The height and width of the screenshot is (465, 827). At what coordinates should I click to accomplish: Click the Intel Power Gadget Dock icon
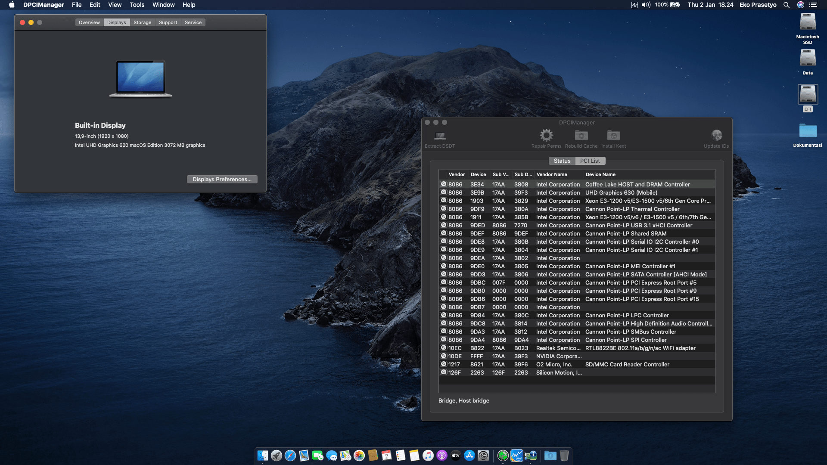tap(517, 456)
